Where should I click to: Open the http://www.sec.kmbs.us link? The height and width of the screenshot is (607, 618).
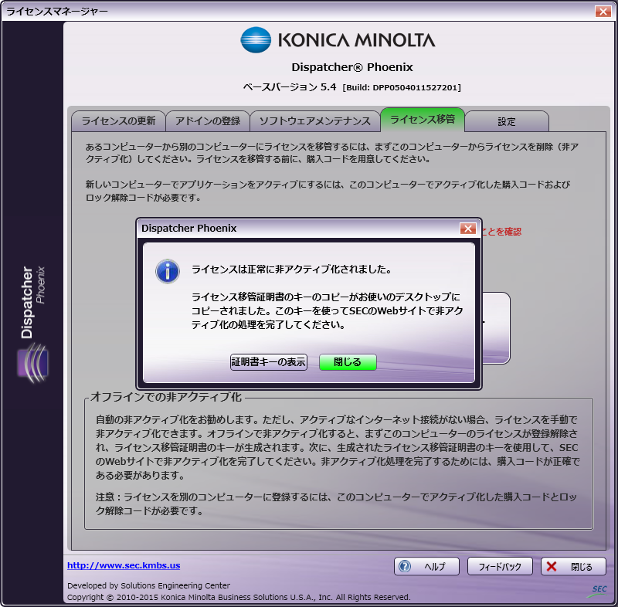coord(124,565)
